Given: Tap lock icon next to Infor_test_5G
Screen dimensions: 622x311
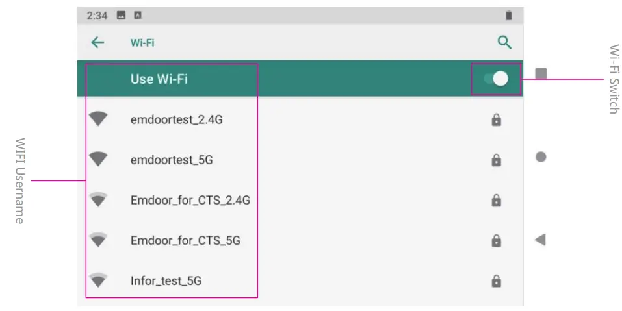Looking at the screenshot, I should 497,281.
